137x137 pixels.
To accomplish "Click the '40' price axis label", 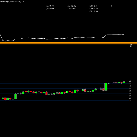I will [130, 89].
